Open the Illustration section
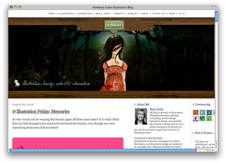Screen dimensions: 226x163 click(66, 14)
